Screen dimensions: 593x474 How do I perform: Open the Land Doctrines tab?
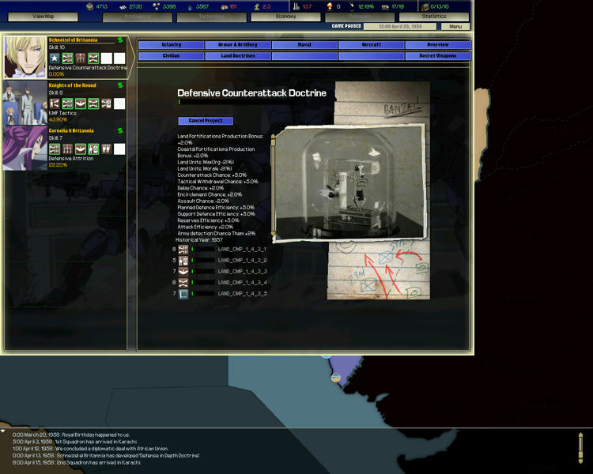[237, 56]
